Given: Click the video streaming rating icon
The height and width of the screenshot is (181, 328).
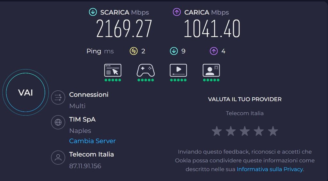Looking at the screenshot, I should pyautogui.click(x=178, y=70).
